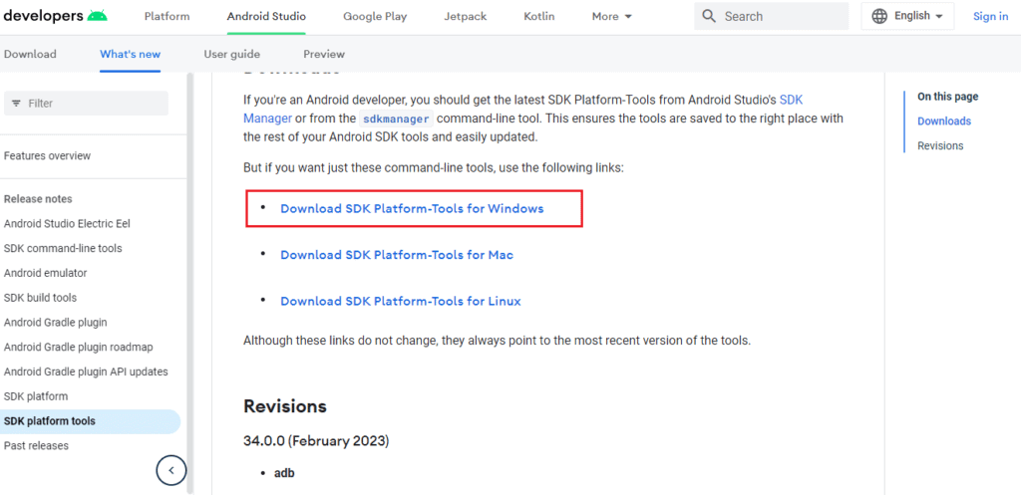
Task: Open Android emulator release notes
Action: click(x=46, y=273)
